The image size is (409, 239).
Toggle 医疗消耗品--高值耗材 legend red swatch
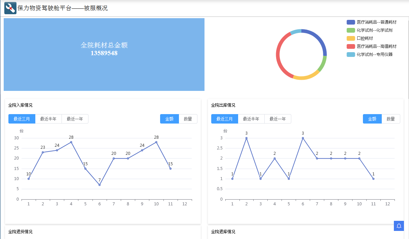pos(351,46)
